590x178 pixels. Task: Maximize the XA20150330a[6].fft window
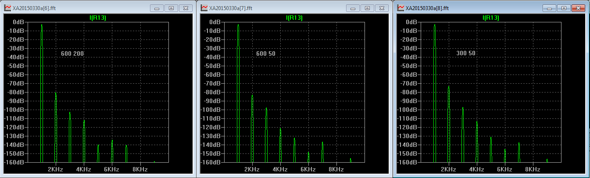click(x=171, y=8)
